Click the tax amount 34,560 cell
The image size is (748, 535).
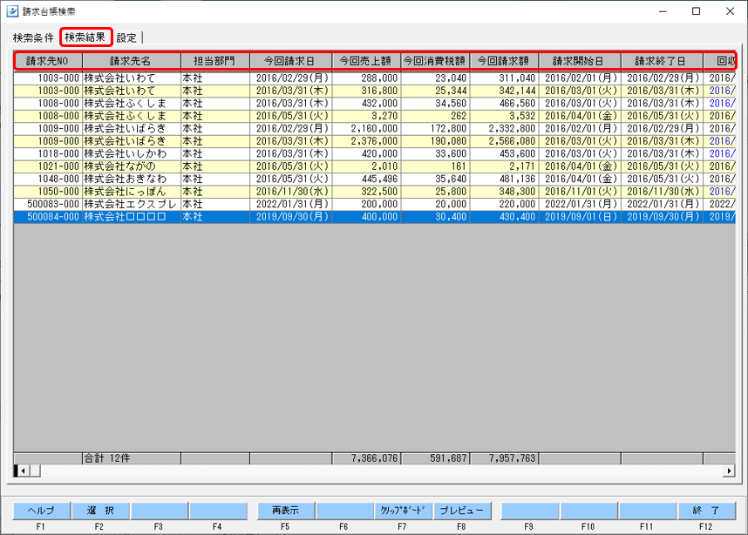[435, 103]
